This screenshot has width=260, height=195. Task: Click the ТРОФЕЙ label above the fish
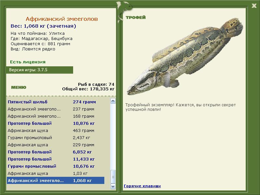136,17
